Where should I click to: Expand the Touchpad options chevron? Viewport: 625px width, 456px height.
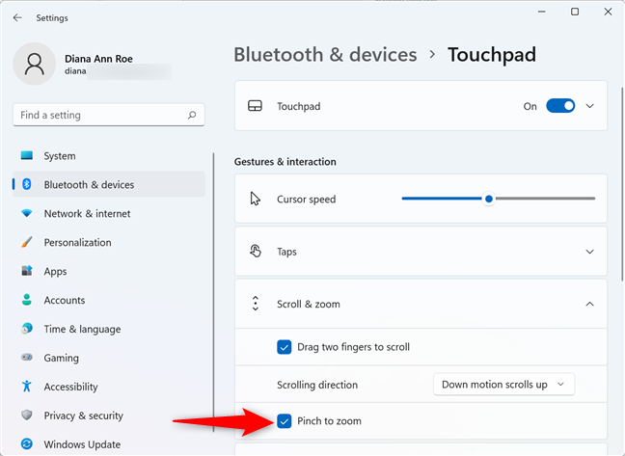589,106
